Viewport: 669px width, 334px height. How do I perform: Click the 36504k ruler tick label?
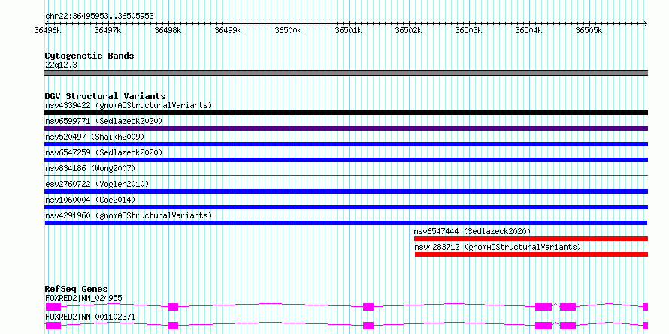tap(529, 30)
